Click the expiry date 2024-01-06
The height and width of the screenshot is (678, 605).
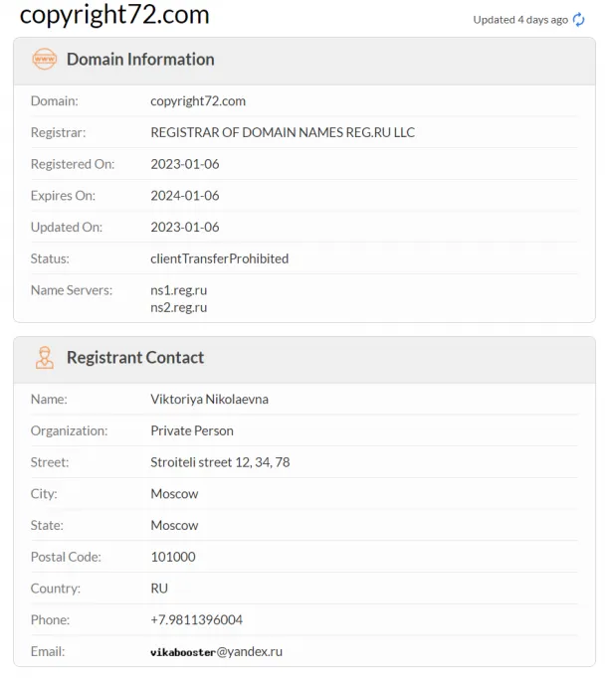[185, 196]
